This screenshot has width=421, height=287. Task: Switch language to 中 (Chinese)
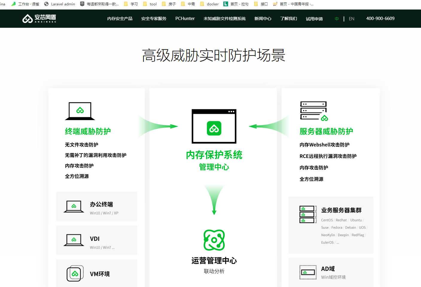point(337,19)
